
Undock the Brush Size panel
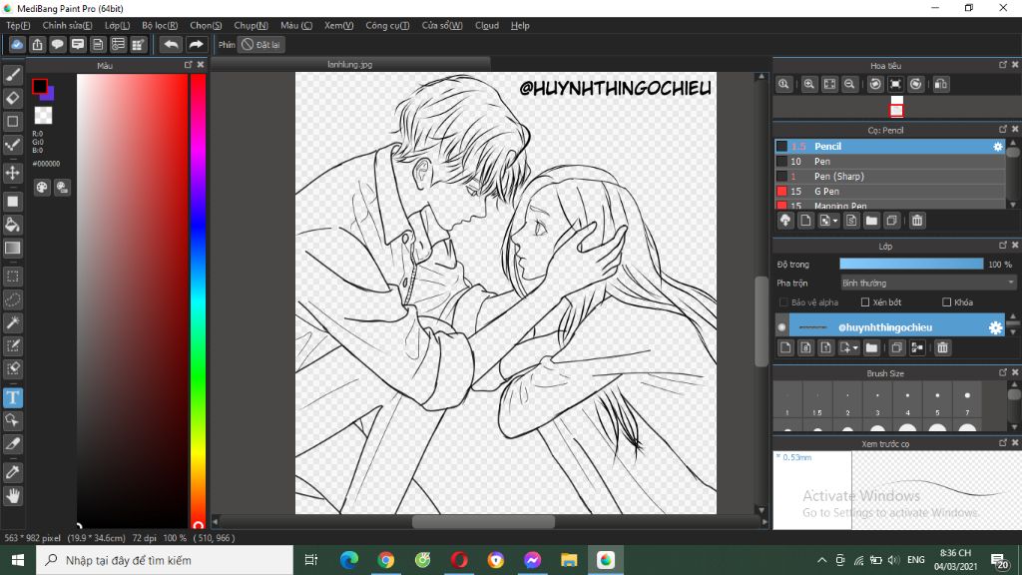click(1002, 372)
